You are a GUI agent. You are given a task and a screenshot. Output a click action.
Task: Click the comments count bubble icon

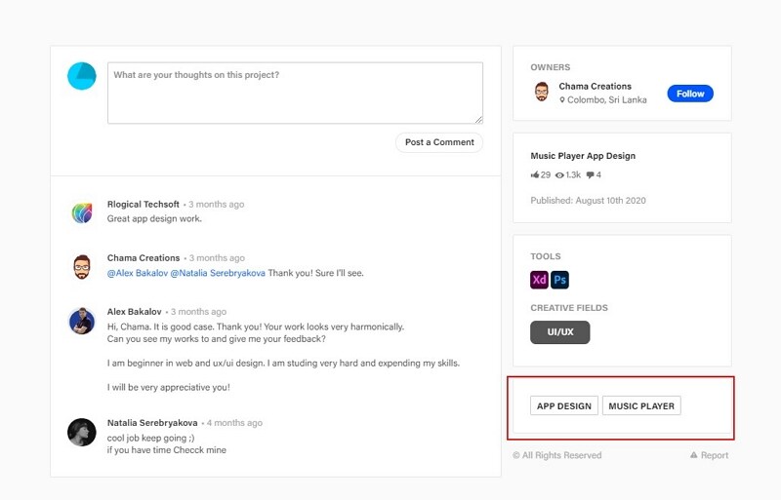click(591, 175)
